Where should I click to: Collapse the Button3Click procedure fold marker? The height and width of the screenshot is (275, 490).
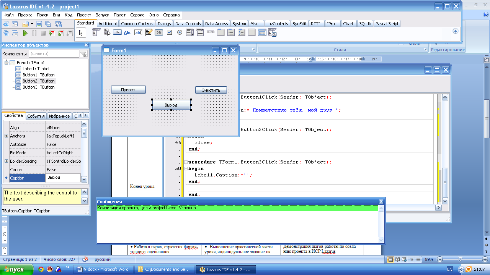(x=186, y=162)
